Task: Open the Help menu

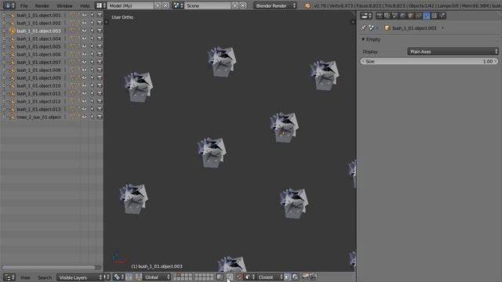Action: click(x=85, y=5)
